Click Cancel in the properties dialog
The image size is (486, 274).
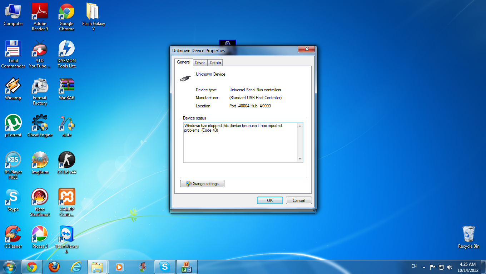299,201
